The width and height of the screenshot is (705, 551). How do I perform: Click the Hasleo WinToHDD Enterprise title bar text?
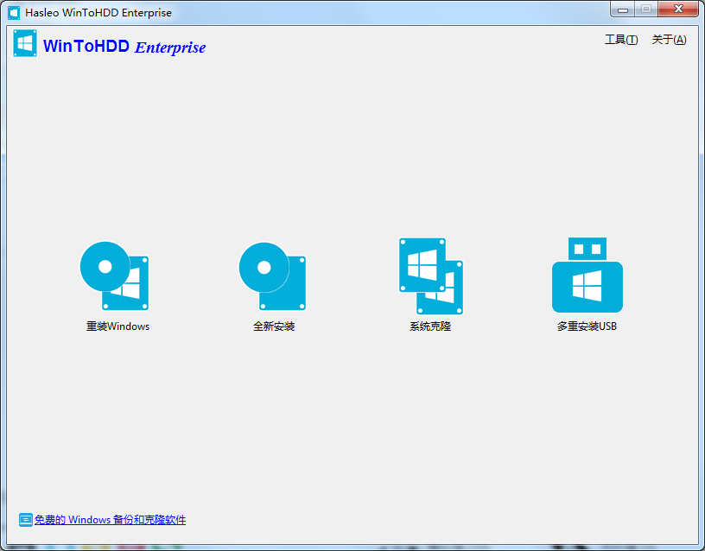[98, 13]
